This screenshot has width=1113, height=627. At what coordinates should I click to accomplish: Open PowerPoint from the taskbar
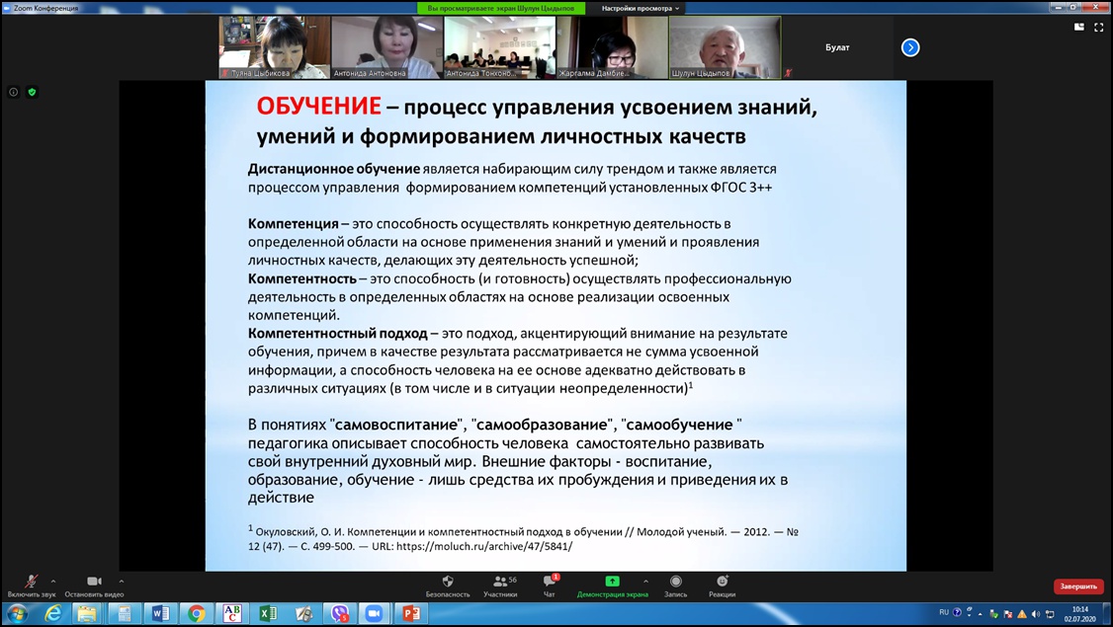click(410, 614)
